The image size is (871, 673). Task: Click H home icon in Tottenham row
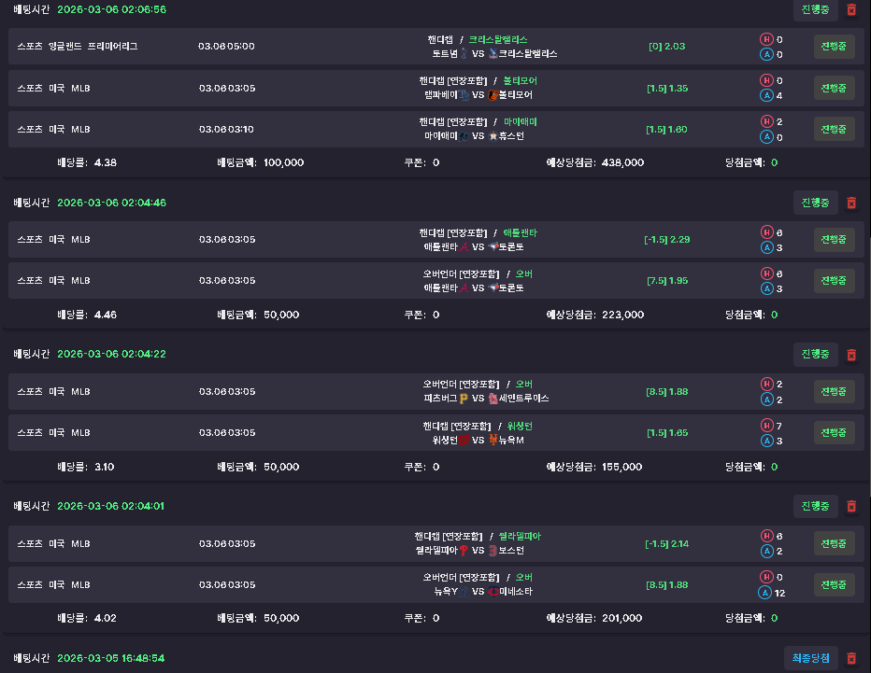coord(766,40)
